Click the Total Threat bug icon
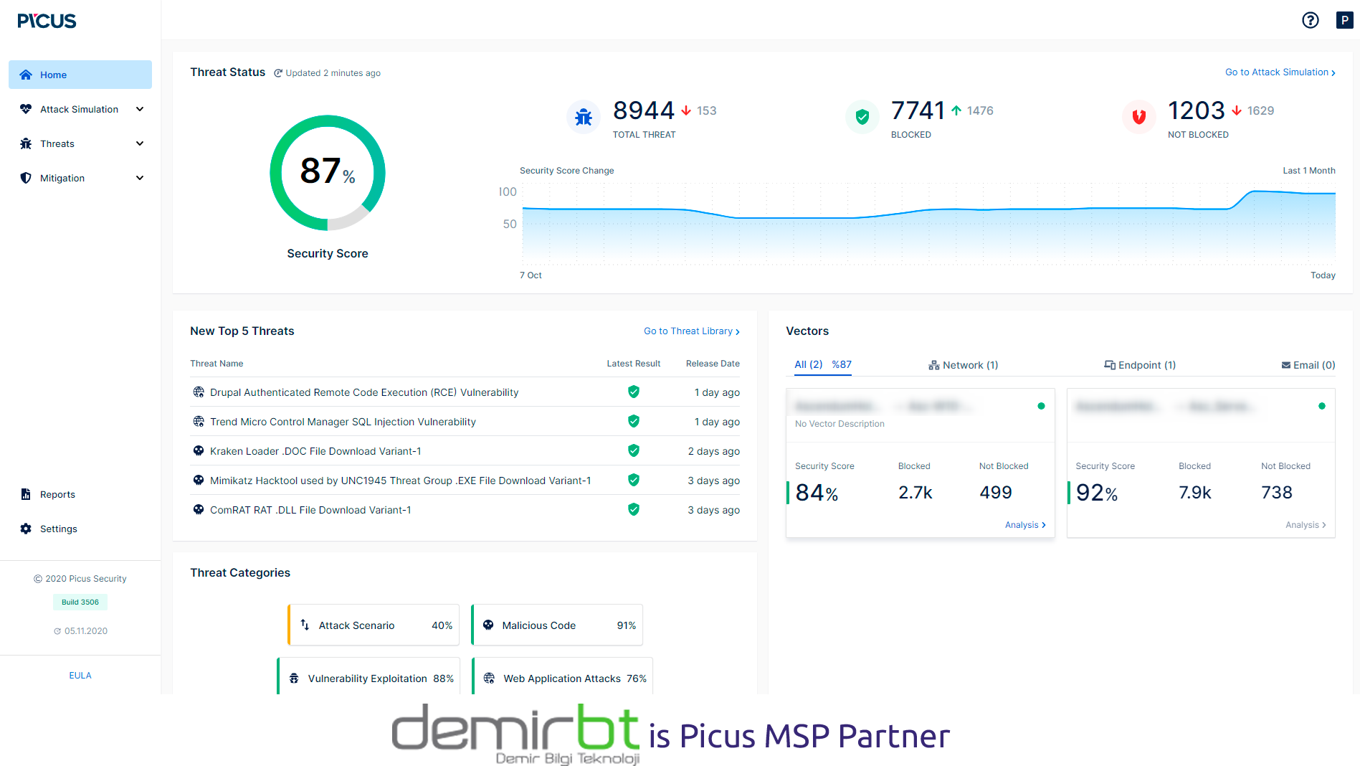This screenshot has height=766, width=1360. tap(584, 117)
